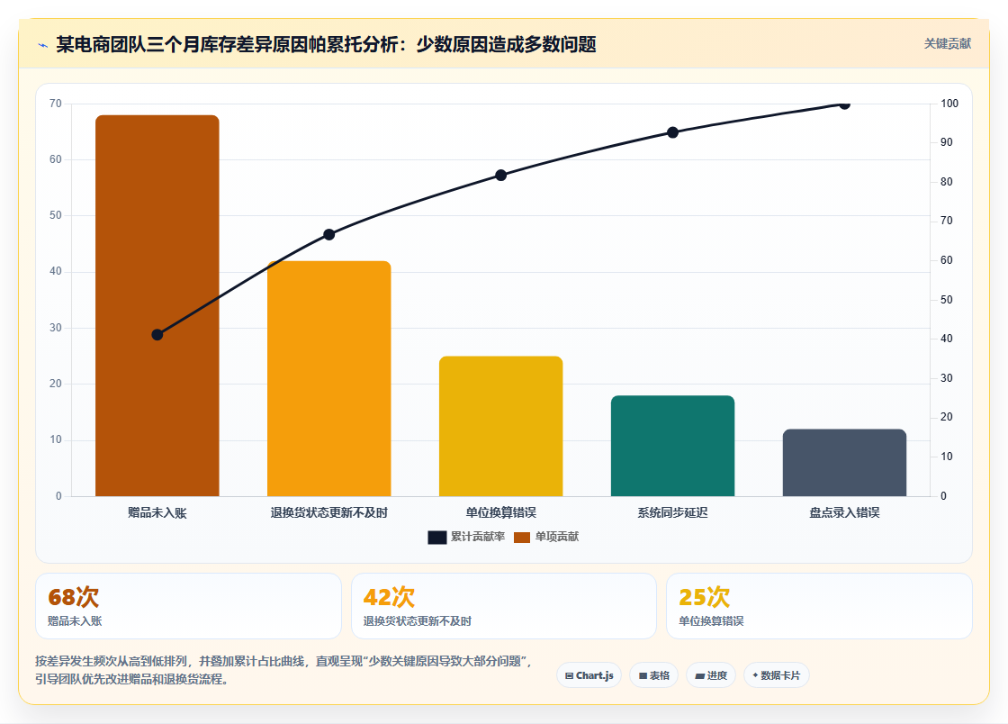Click the 单位换算错误 yellow bar

(x=500, y=426)
